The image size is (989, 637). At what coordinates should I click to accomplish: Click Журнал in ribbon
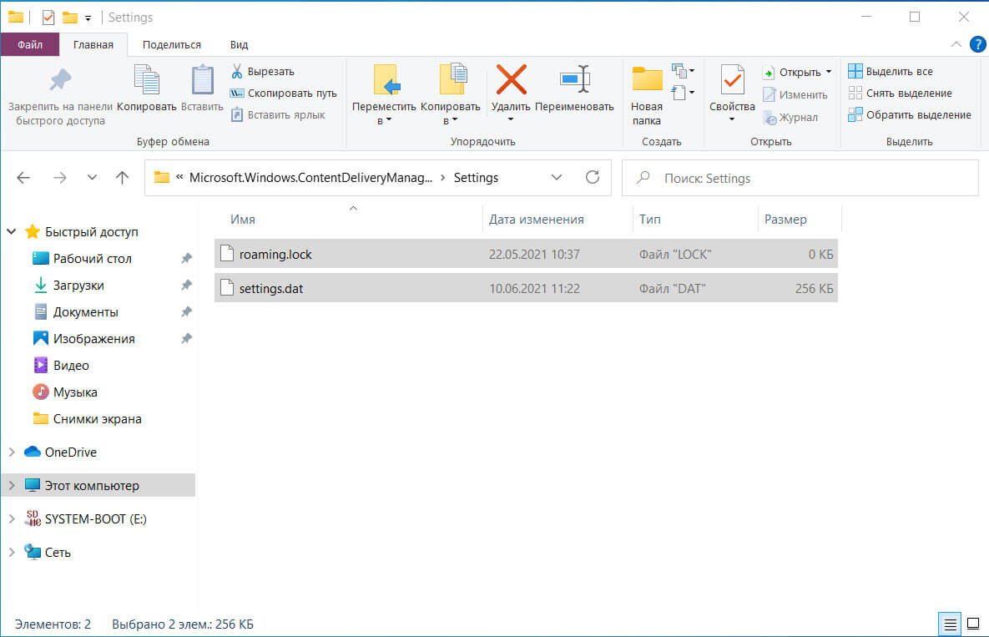790,118
